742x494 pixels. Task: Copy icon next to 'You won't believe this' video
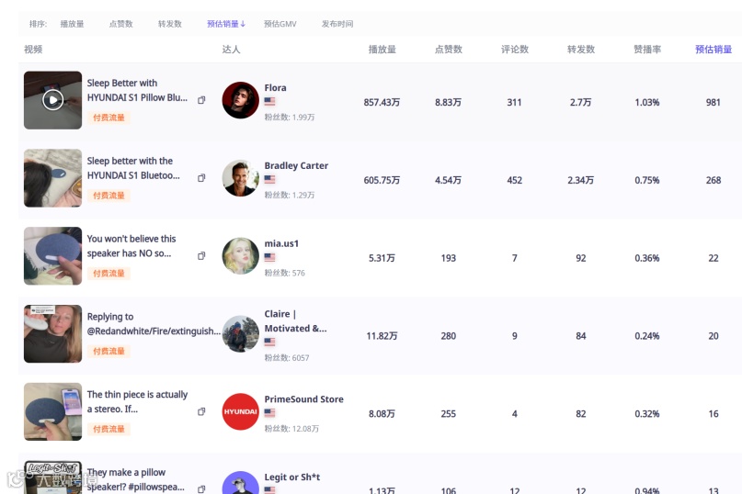point(201,256)
